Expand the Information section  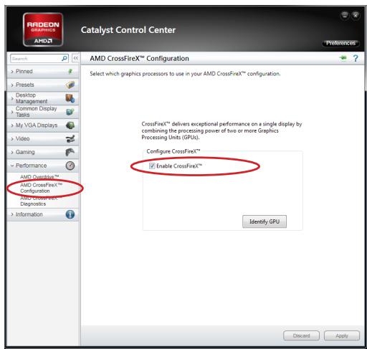tap(43, 214)
